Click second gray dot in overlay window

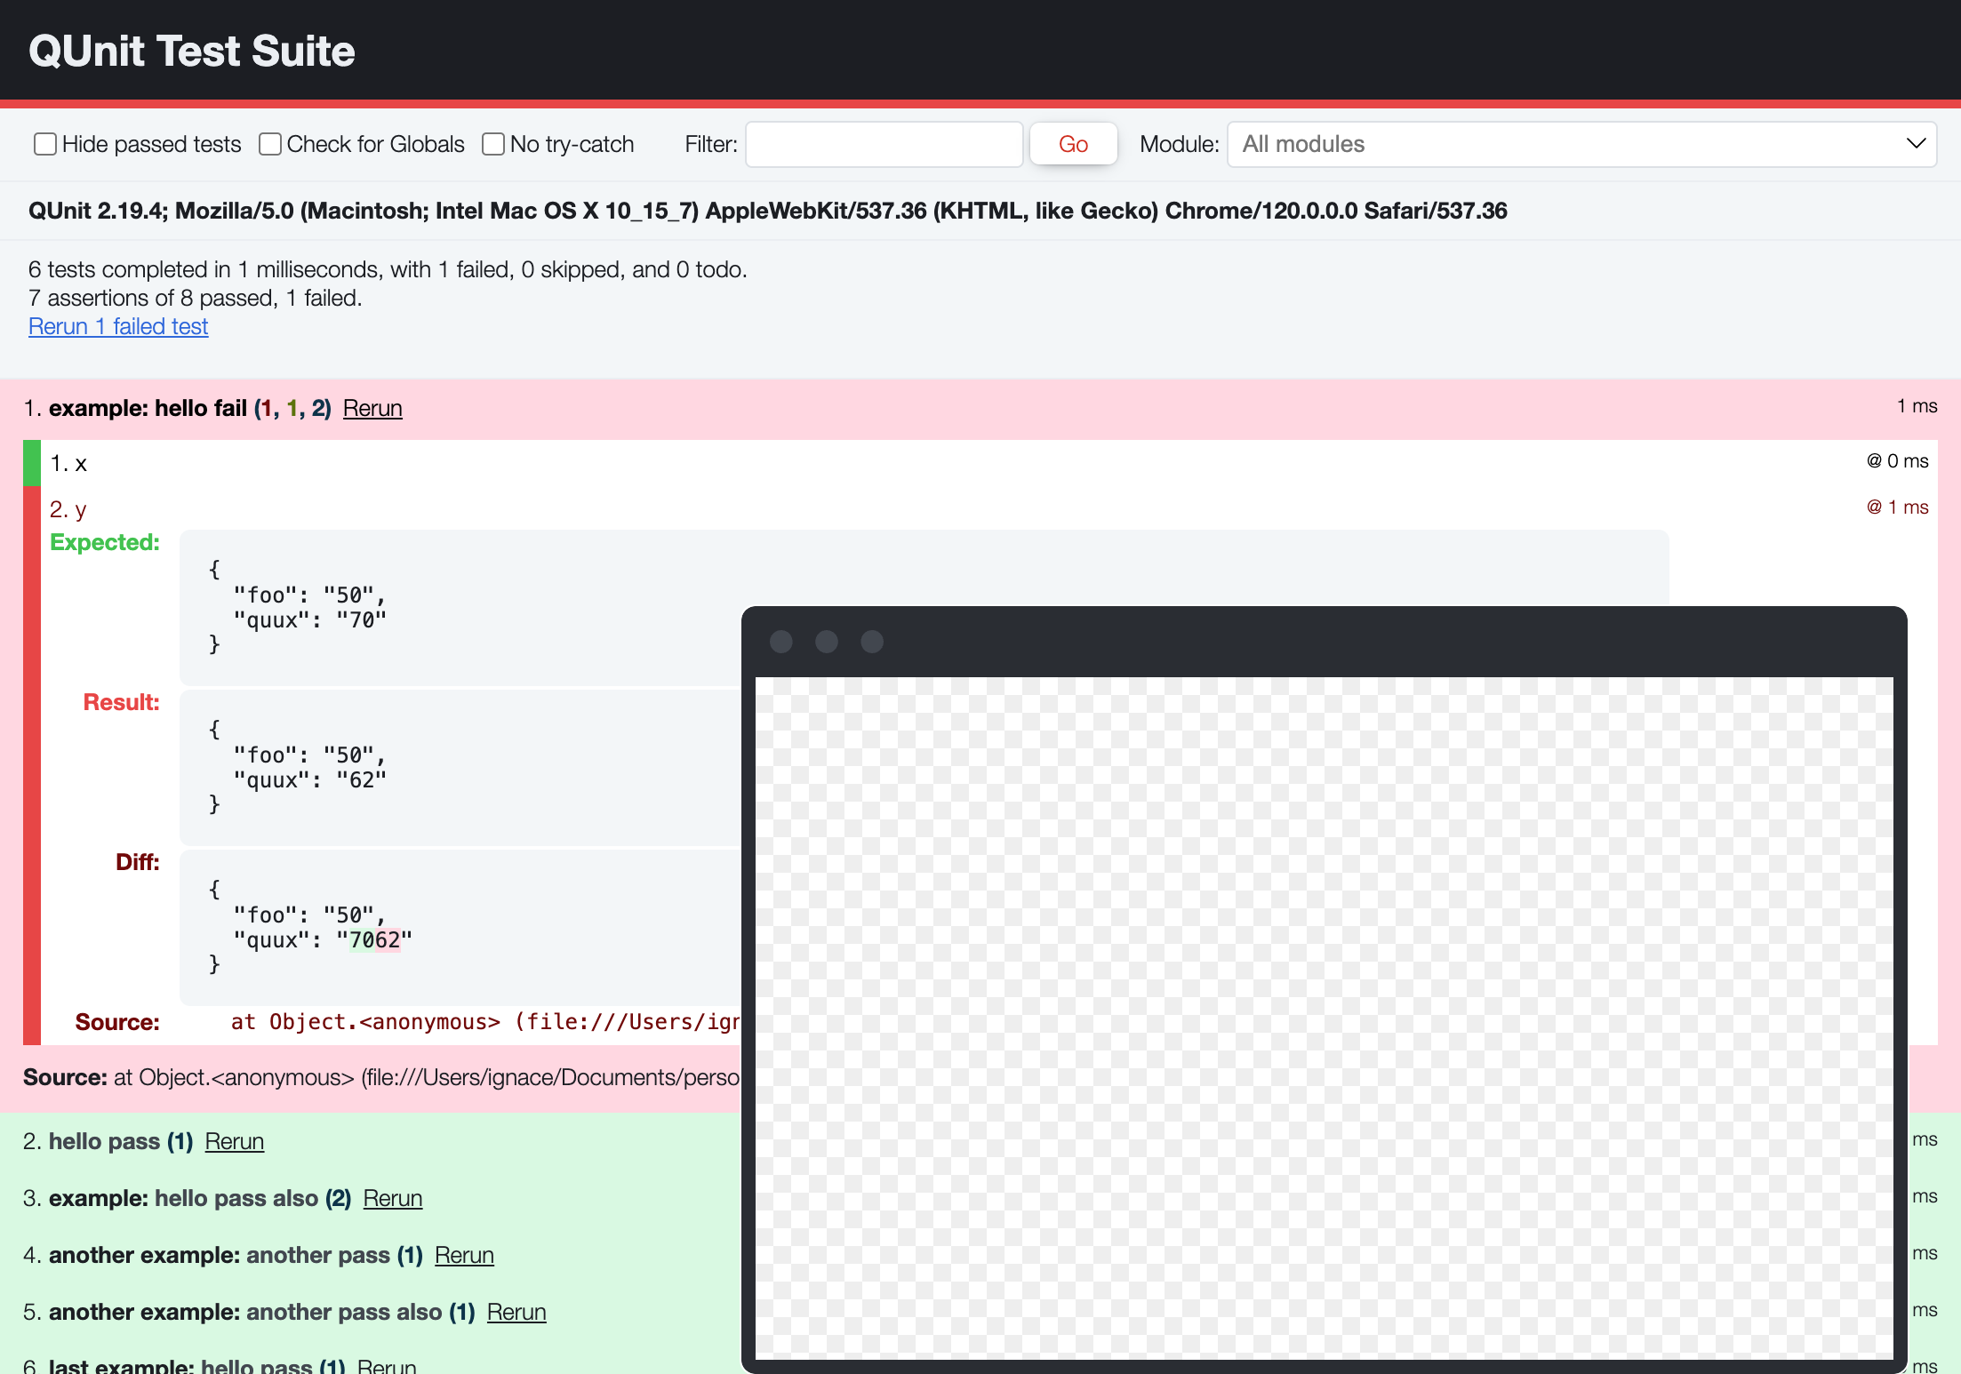point(827,642)
